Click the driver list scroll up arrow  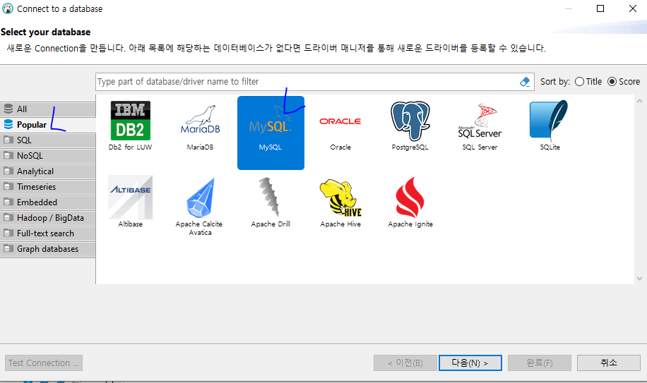point(639,101)
